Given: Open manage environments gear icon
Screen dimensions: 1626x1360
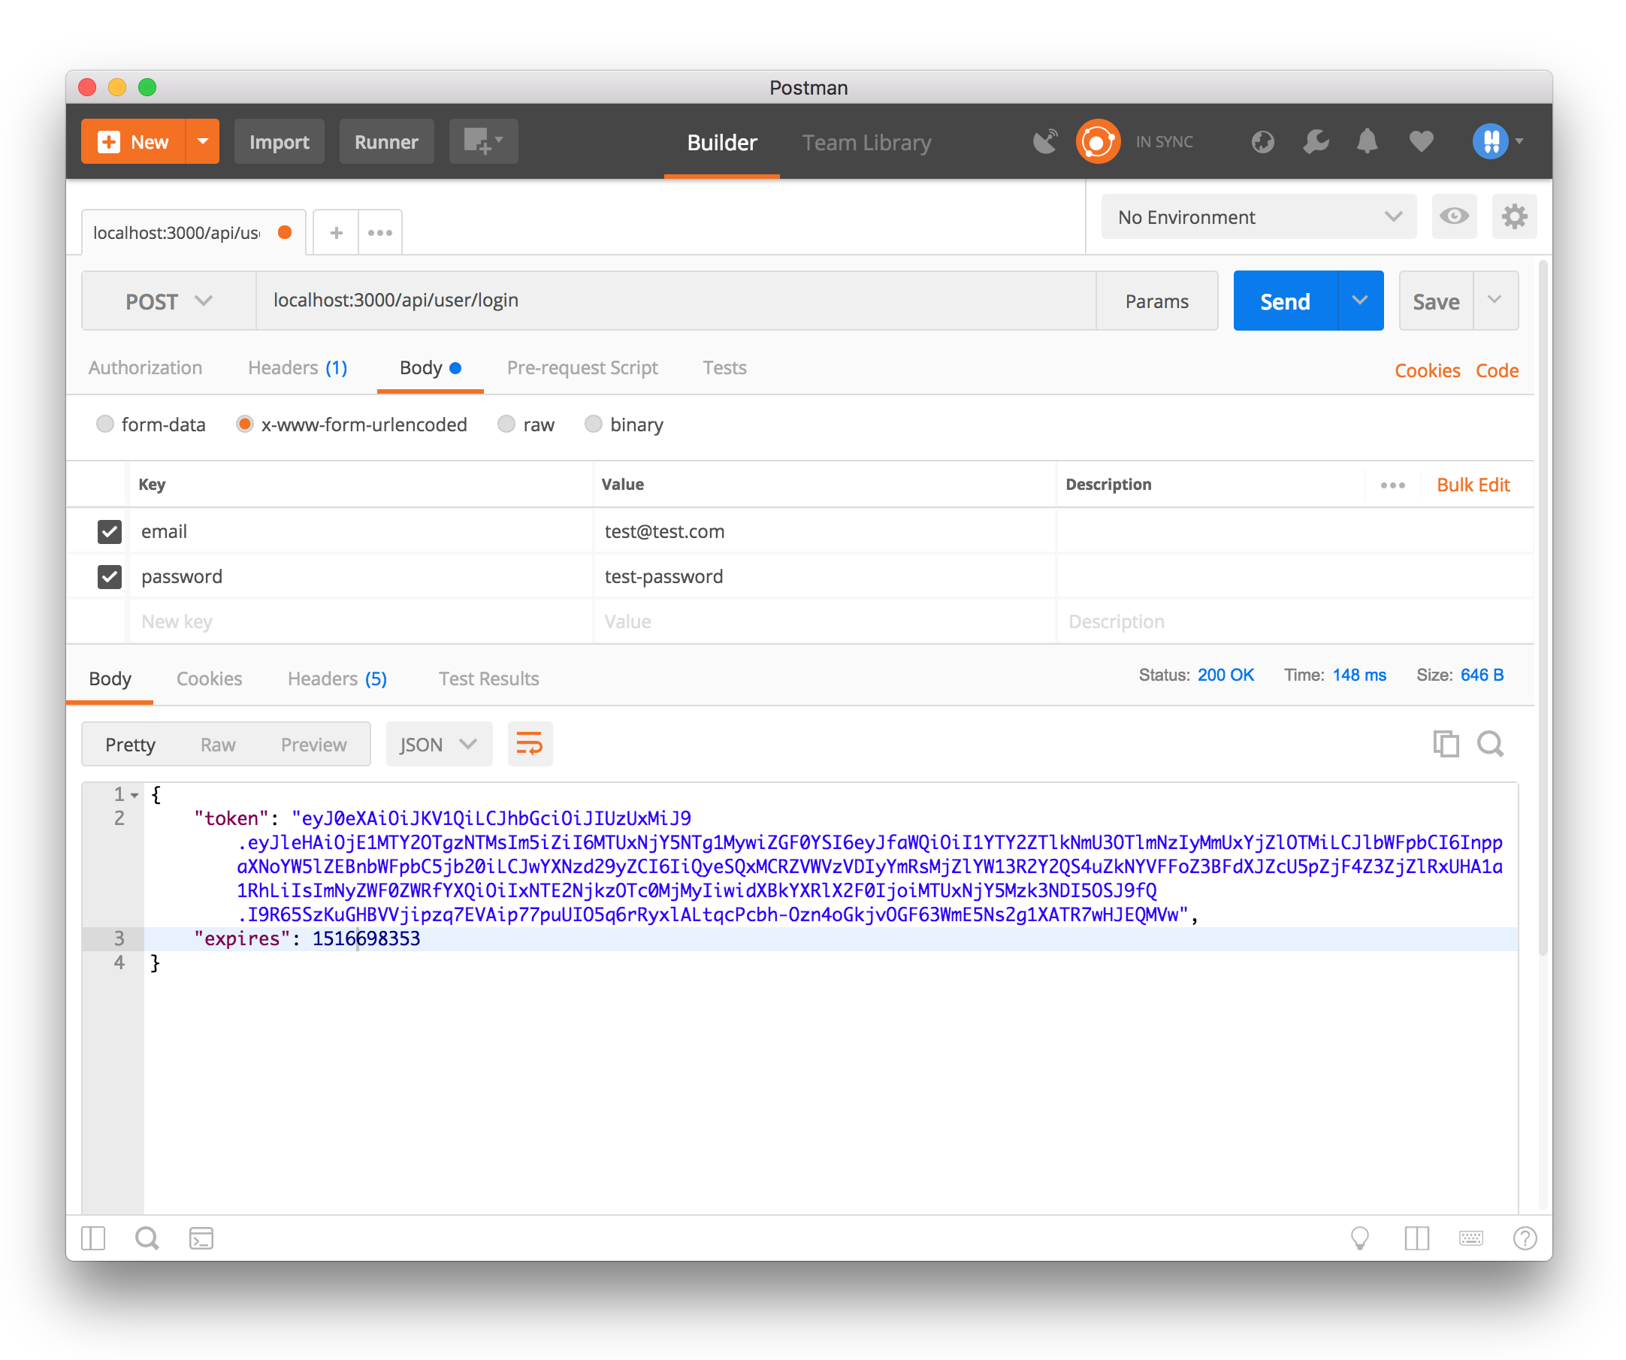Looking at the screenshot, I should point(1514,217).
